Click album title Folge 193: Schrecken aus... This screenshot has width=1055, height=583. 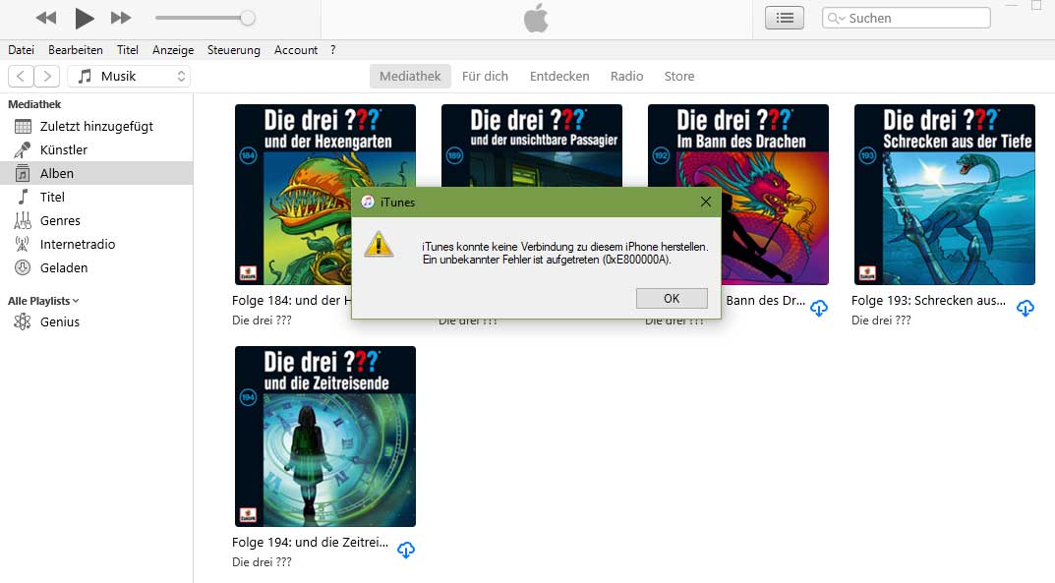coord(928,301)
